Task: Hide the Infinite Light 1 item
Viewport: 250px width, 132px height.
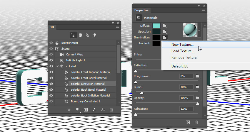Action: (x=51, y=60)
